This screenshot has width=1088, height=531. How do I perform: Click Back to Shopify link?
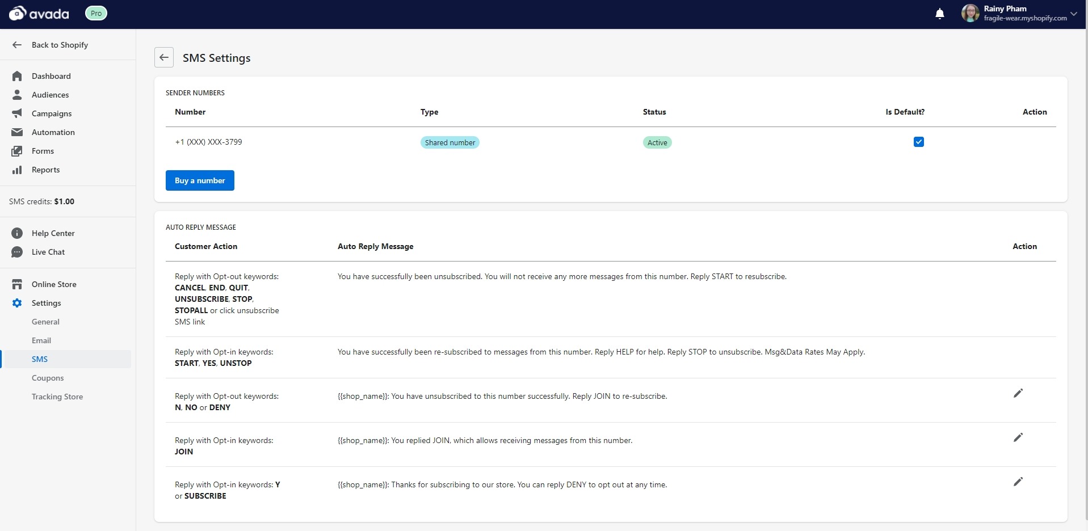60,45
